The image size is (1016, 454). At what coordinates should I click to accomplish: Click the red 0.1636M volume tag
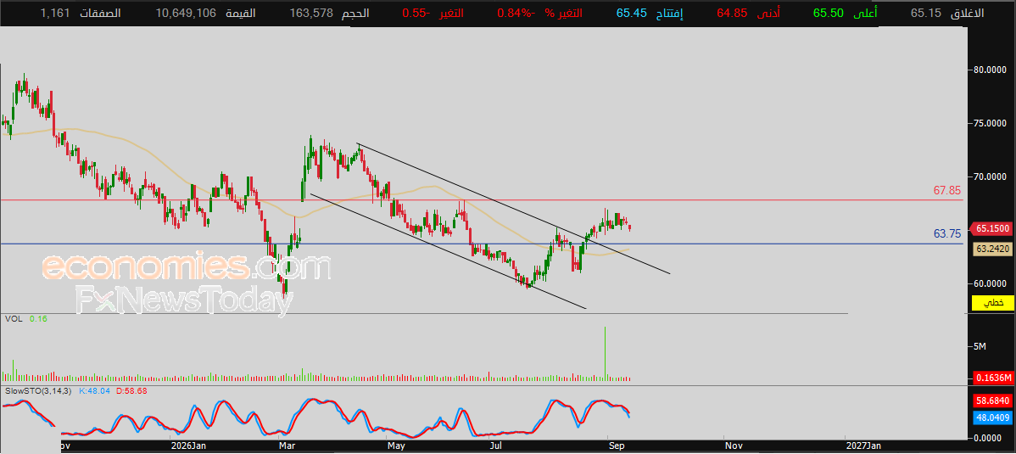click(992, 378)
